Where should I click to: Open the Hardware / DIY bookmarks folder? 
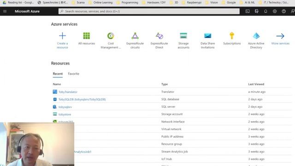[154, 2]
